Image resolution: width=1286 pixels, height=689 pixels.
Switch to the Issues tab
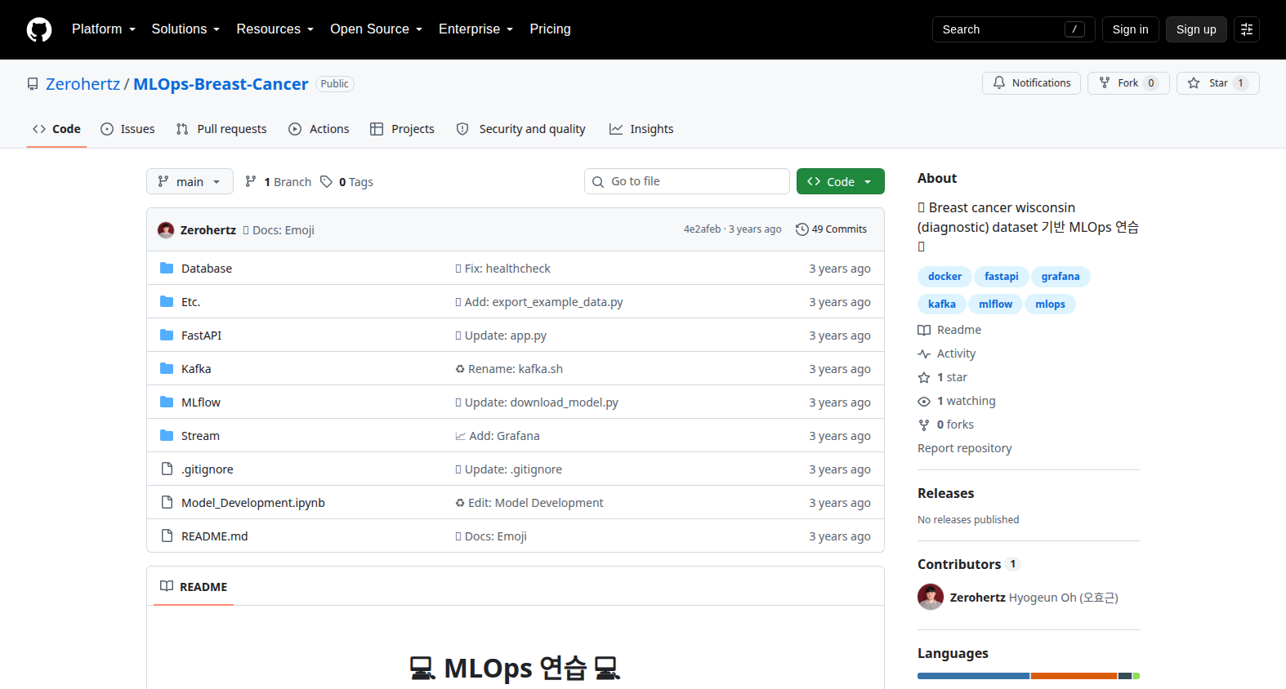click(x=127, y=129)
